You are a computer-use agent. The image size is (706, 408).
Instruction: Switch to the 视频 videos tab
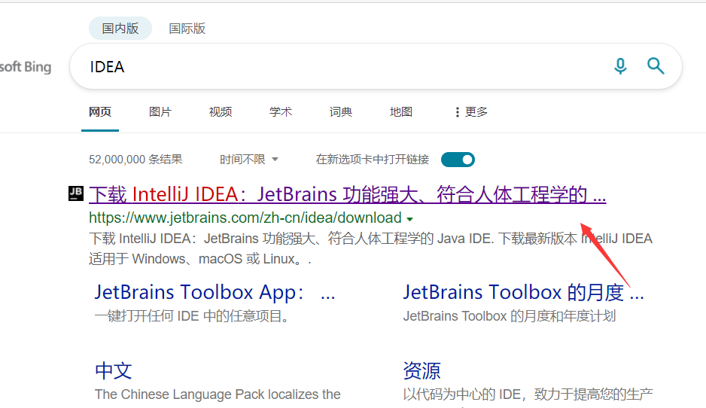point(221,111)
